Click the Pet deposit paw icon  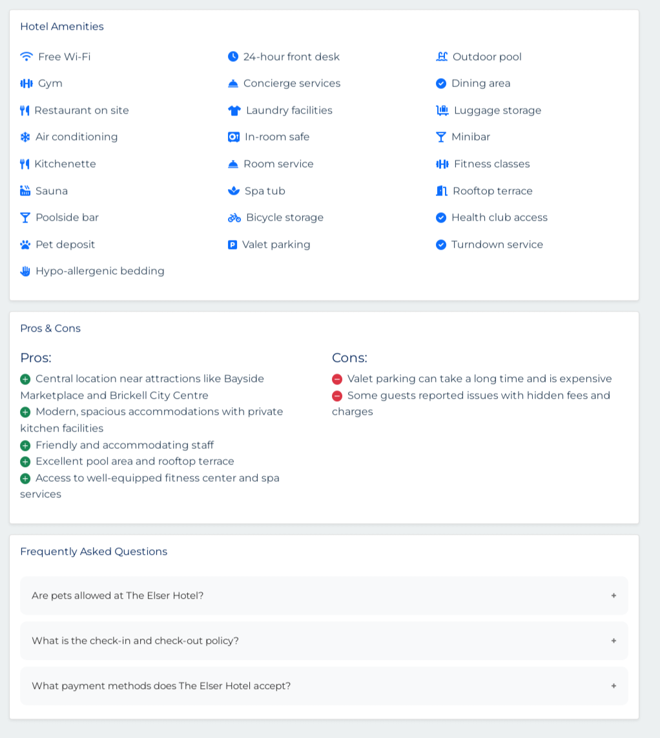(25, 244)
